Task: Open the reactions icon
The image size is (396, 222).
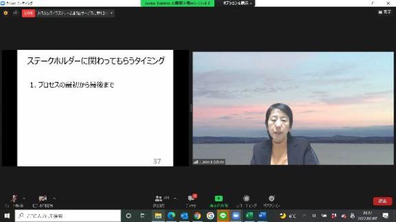Action: coord(271,199)
